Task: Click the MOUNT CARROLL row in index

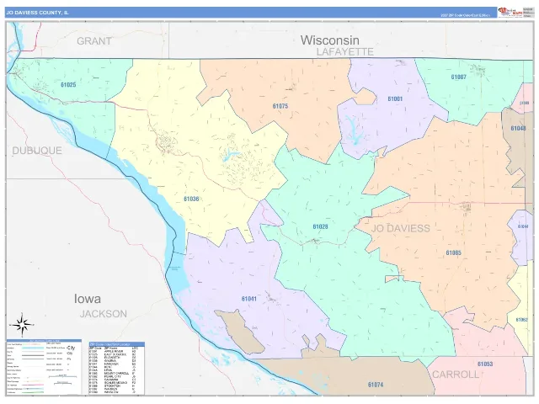Action: click(114, 374)
